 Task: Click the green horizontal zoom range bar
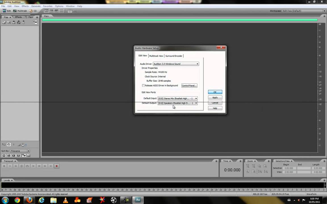coord(180,20)
